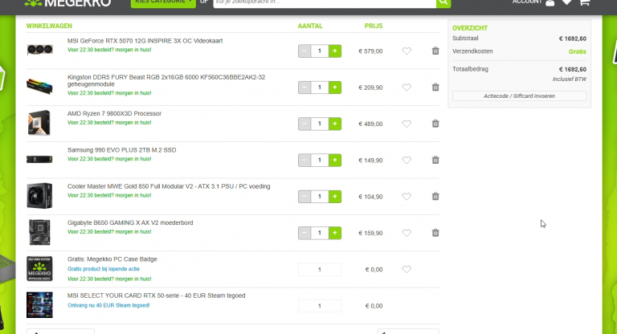Remove Kingston DDR5 FURY Beast from cart
Viewport: 617px width, 334px height.
point(435,88)
